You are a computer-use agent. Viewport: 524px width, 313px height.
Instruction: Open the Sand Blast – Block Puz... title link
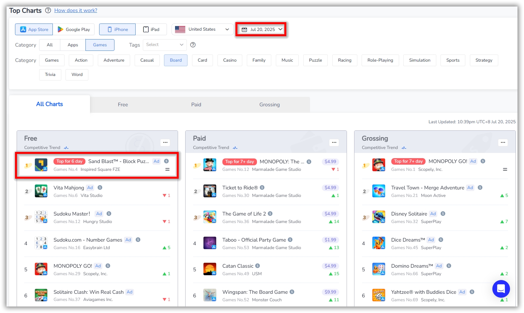(x=119, y=161)
